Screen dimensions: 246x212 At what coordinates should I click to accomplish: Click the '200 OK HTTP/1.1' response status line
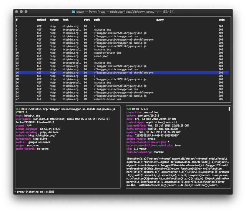[x=137, y=109]
